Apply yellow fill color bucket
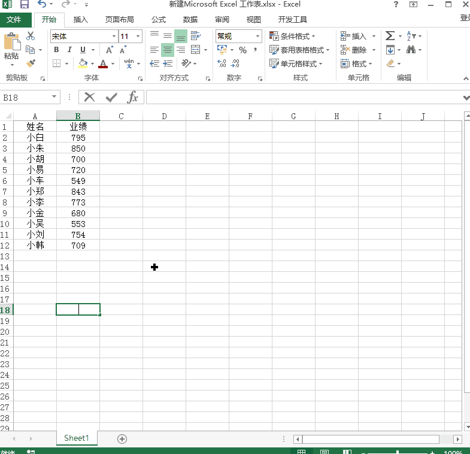The image size is (470, 454). pyautogui.click(x=83, y=63)
